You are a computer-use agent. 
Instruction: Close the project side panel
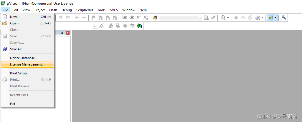67,33
